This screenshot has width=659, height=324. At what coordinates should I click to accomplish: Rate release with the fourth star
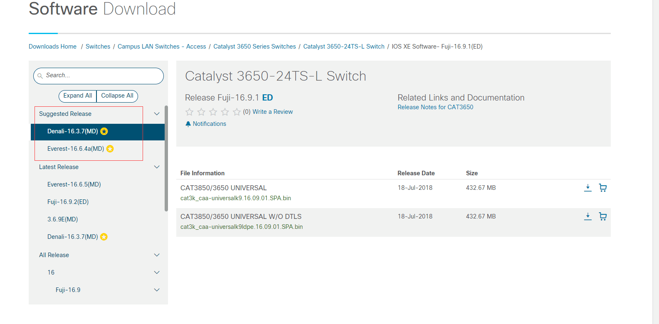[x=225, y=112]
